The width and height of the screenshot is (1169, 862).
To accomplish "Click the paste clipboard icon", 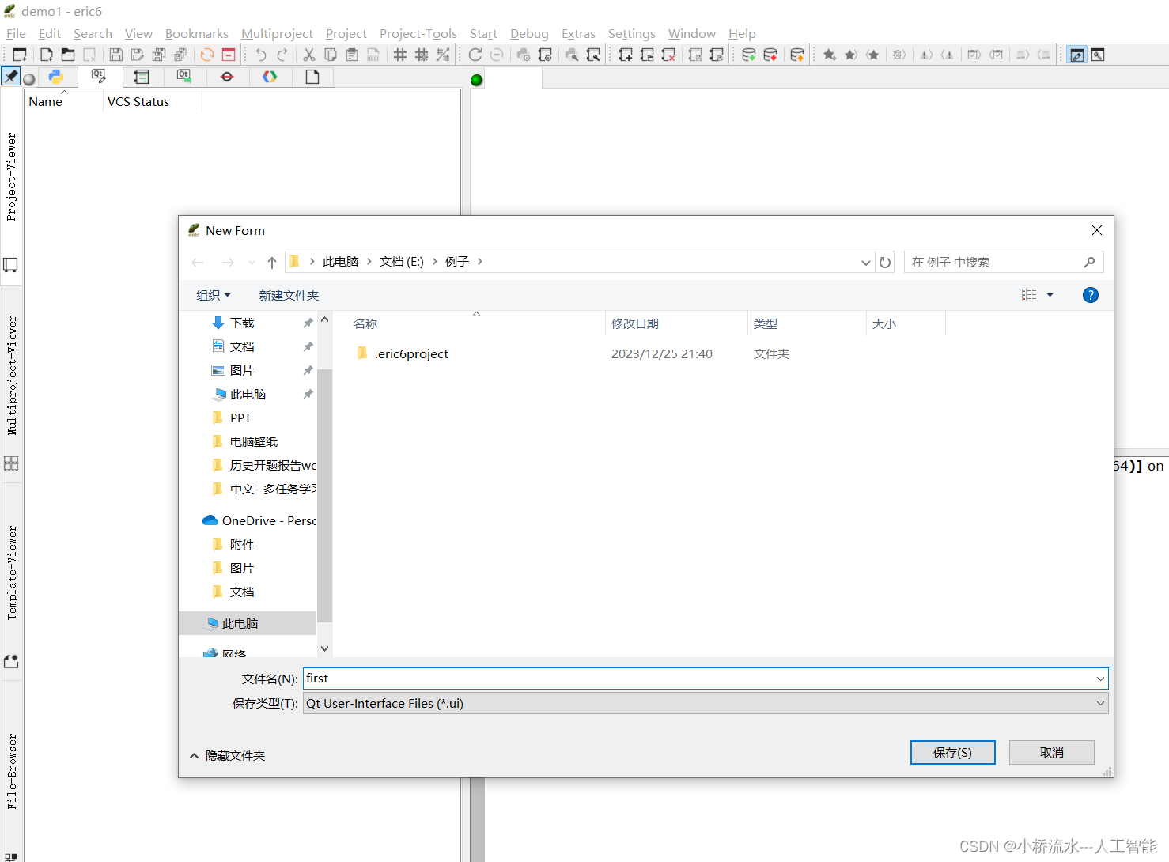I will (352, 55).
